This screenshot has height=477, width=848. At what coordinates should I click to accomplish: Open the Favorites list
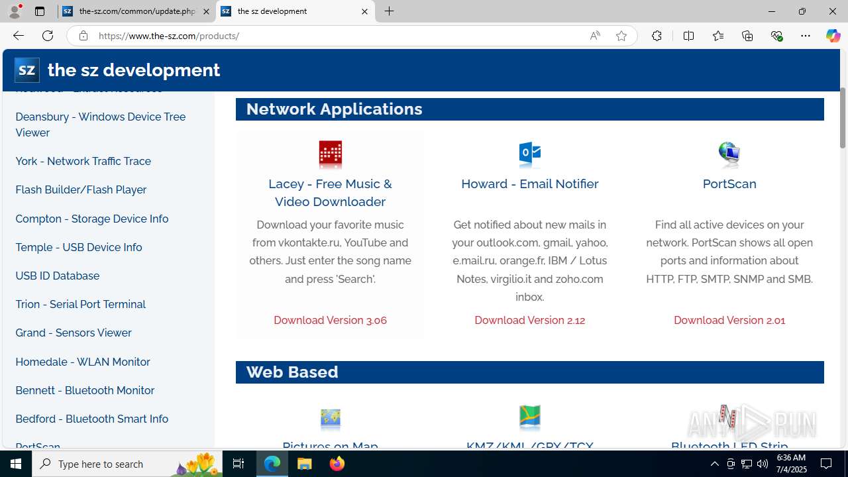(718, 36)
